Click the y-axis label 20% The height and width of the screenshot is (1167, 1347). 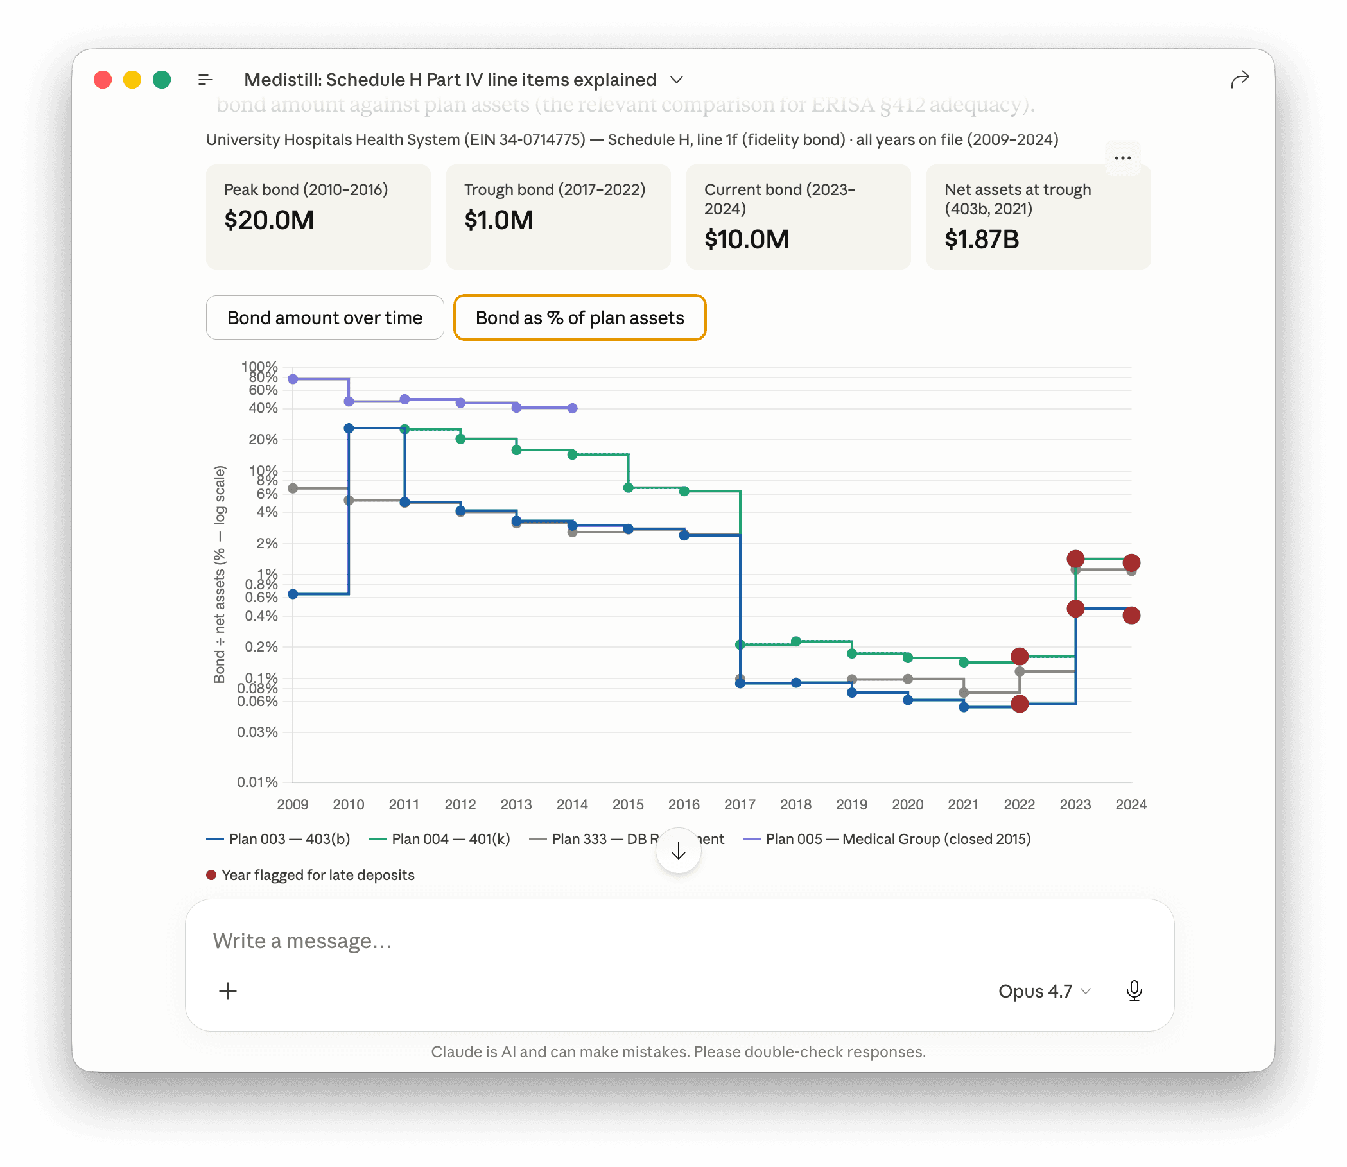pos(263,440)
